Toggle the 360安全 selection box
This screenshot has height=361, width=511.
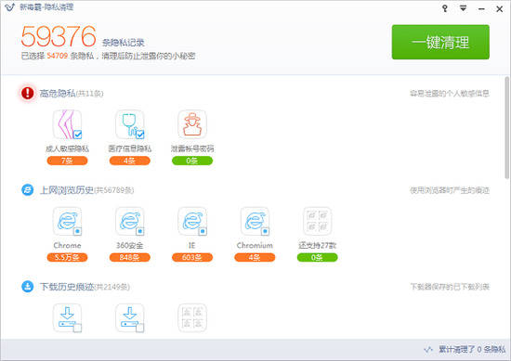coord(140,231)
